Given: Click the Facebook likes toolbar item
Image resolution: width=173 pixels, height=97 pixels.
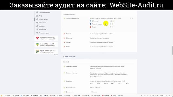Looking at the screenshot, I should coord(46,96).
